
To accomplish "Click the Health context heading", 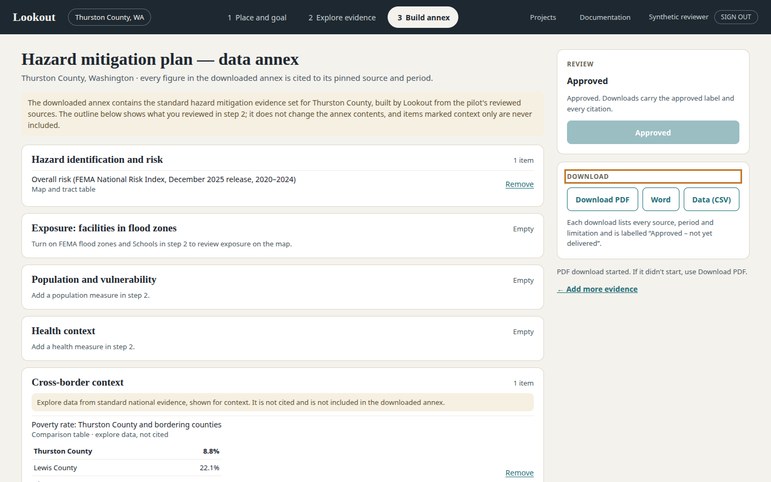I will (x=63, y=331).
